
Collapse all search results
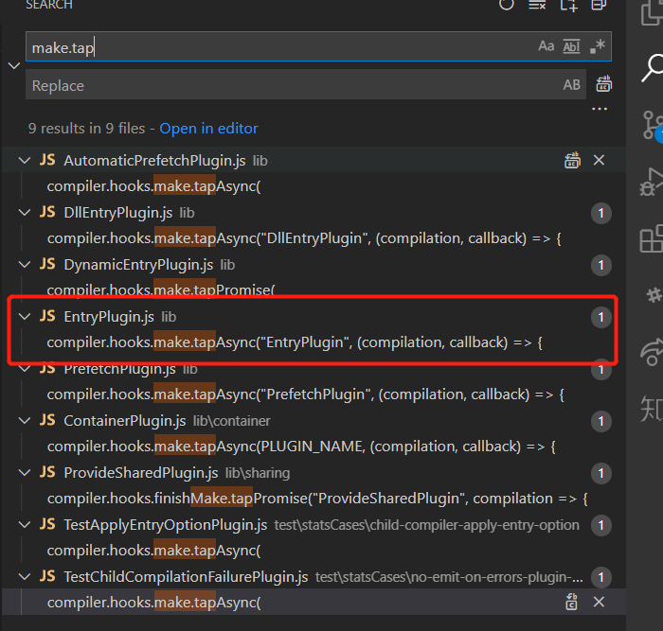599,5
